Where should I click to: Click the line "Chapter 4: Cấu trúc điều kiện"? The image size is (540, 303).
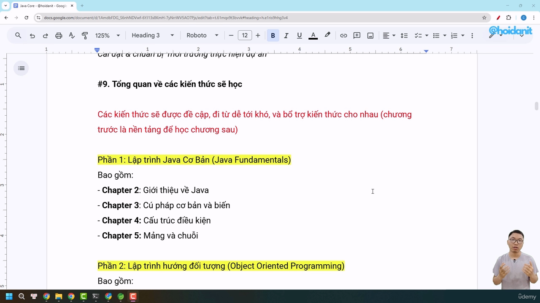click(x=154, y=221)
